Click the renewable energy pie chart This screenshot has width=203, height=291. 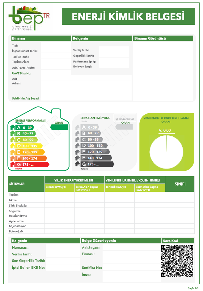pyautogui.click(x=167, y=151)
